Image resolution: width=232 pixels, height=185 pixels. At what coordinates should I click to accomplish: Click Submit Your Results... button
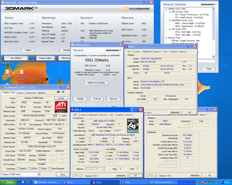97,83
